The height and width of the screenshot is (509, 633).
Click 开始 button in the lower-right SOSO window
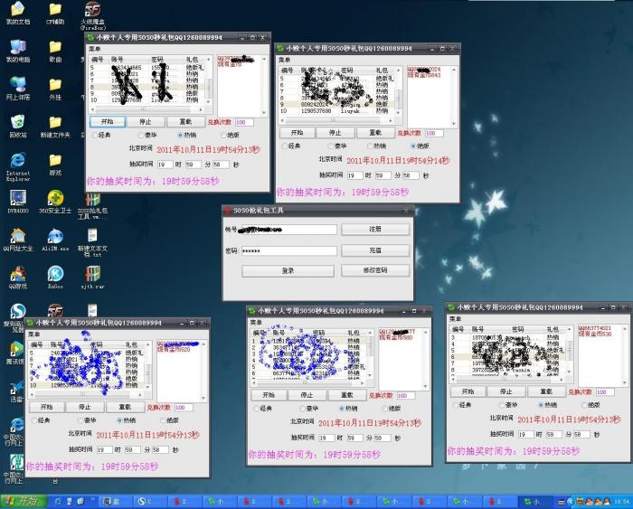pos(468,391)
